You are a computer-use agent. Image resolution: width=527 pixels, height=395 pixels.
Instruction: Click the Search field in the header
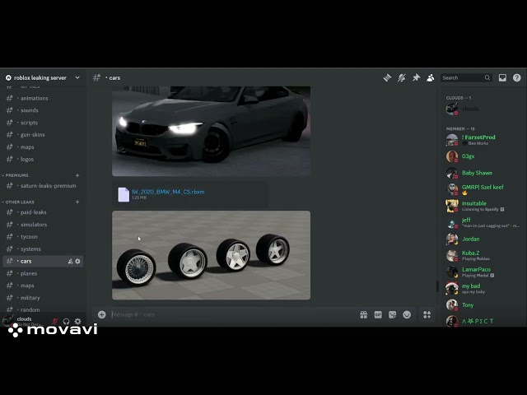pos(466,77)
